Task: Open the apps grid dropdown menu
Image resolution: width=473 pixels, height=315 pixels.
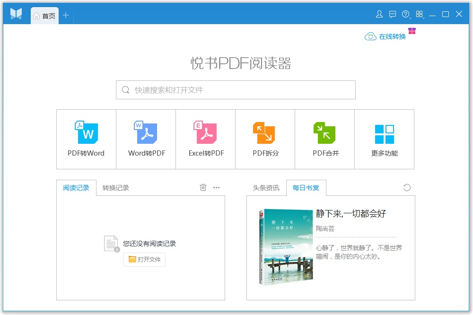Action: [419, 14]
